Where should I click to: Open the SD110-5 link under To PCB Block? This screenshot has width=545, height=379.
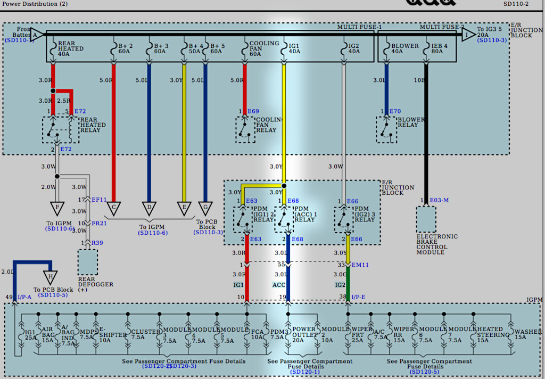click(x=53, y=295)
